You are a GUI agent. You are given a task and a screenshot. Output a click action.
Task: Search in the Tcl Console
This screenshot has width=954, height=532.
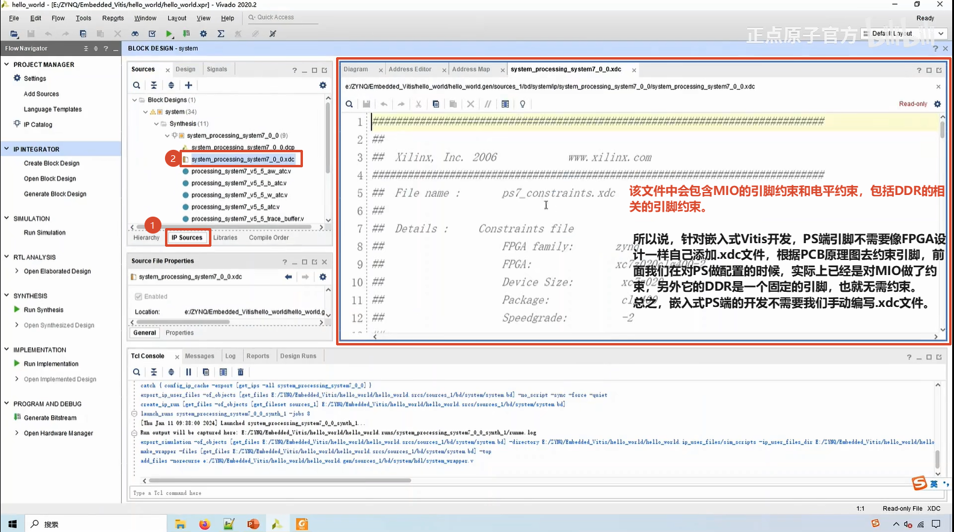[137, 372]
